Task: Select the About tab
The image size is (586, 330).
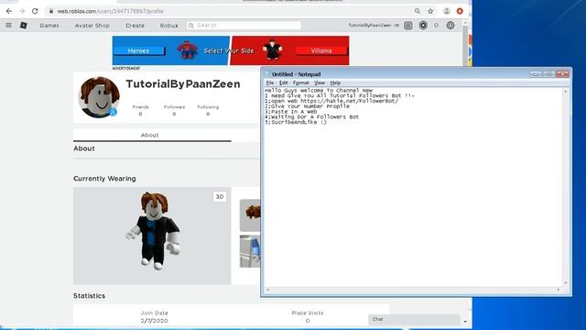Action: pyautogui.click(x=150, y=135)
